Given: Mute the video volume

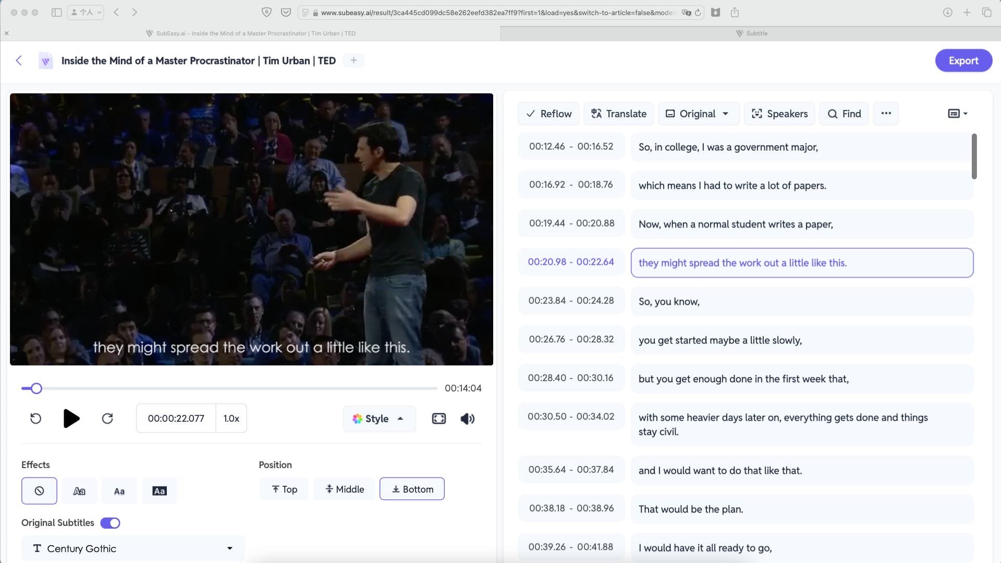Looking at the screenshot, I should [468, 419].
